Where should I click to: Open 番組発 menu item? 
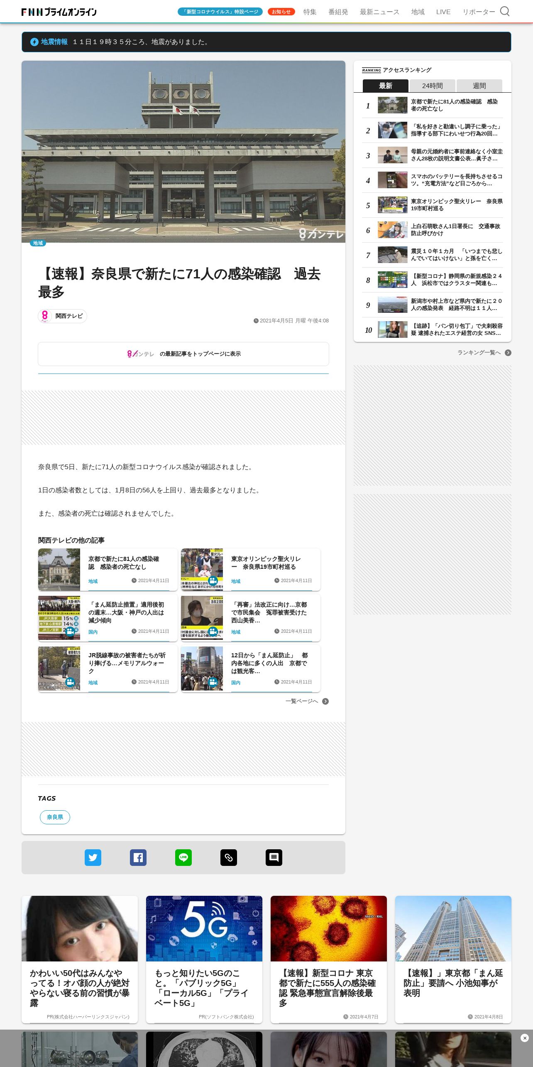pos(338,12)
